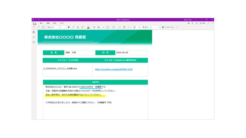Click the 氏名 label cell

click(x=54, y=53)
